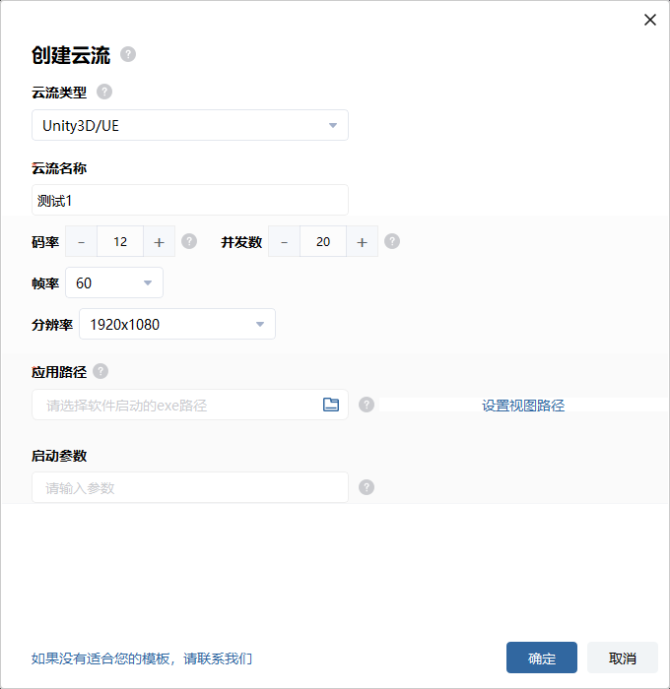Click 请联系我们 link at the bottom
Viewport: 670px width, 689px height.
[218, 658]
